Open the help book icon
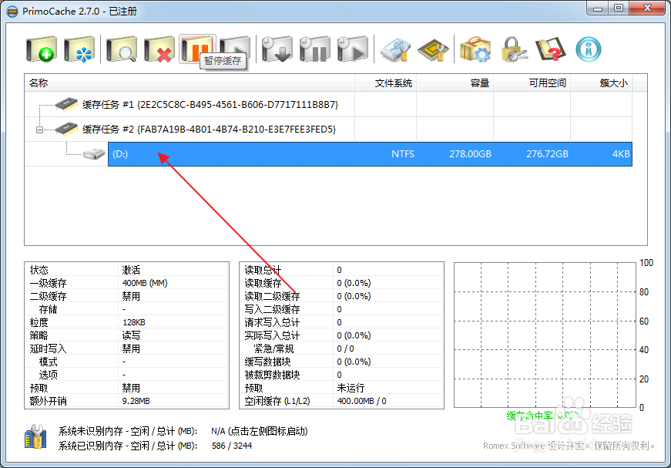 [x=551, y=49]
